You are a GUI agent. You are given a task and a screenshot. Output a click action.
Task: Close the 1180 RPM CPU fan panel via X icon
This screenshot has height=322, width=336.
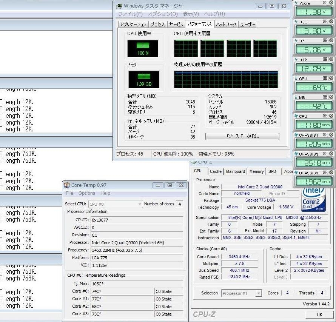[331, 116]
